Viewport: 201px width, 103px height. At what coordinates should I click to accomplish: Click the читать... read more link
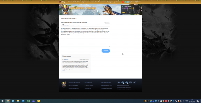pyautogui.click(x=64, y=71)
